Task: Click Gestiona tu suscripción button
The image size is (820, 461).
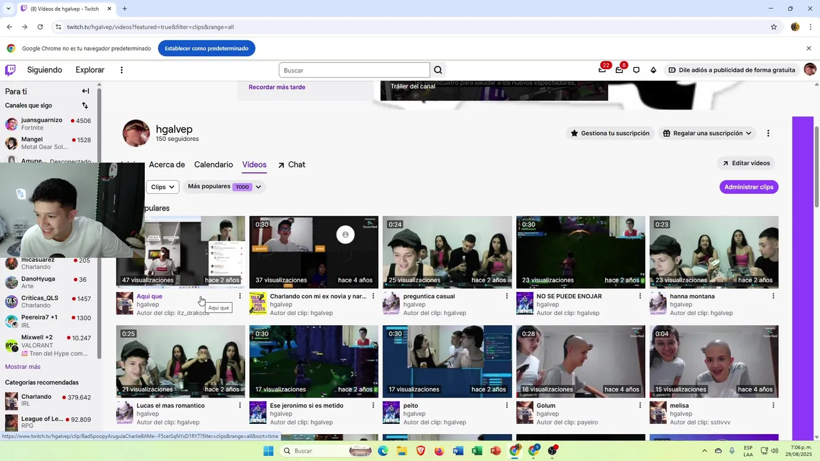Action: pos(610,133)
